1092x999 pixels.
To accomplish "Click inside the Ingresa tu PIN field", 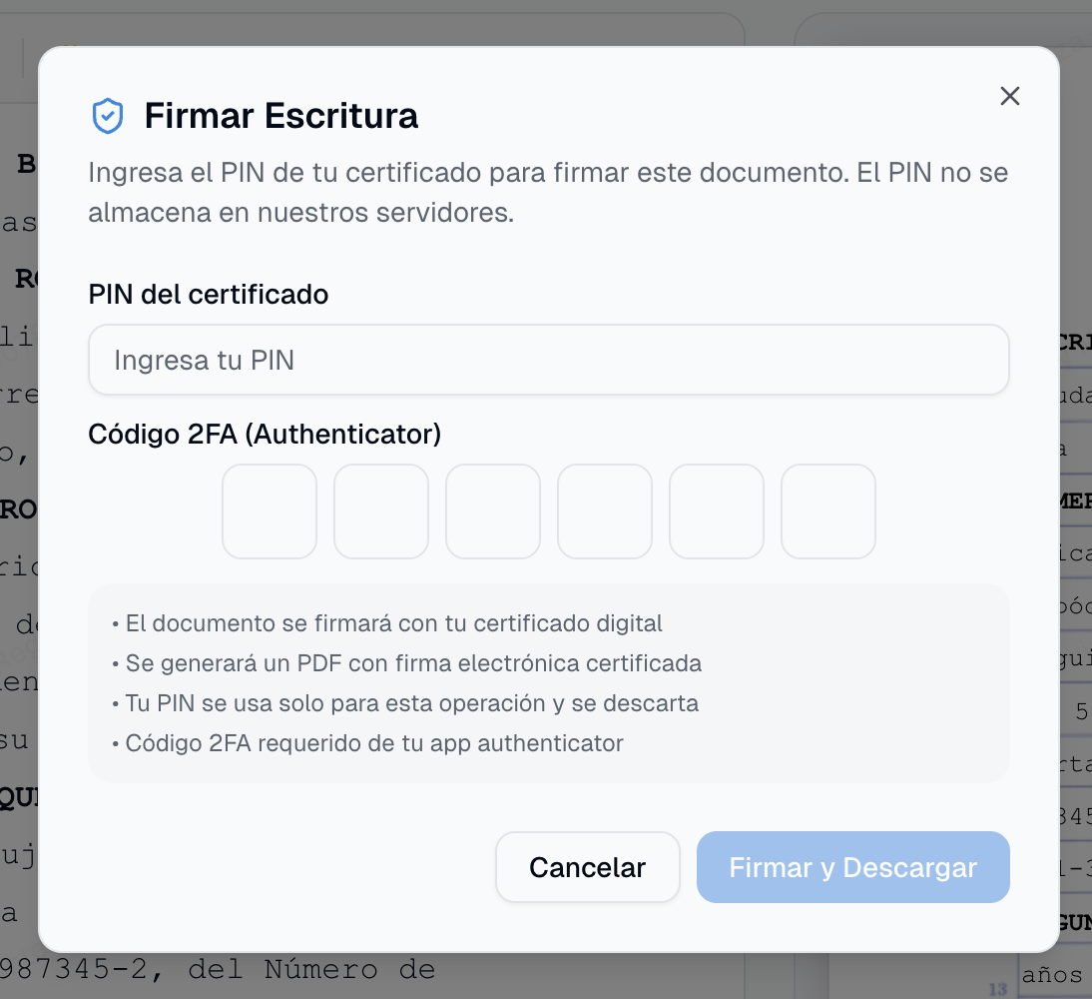I will coord(548,360).
